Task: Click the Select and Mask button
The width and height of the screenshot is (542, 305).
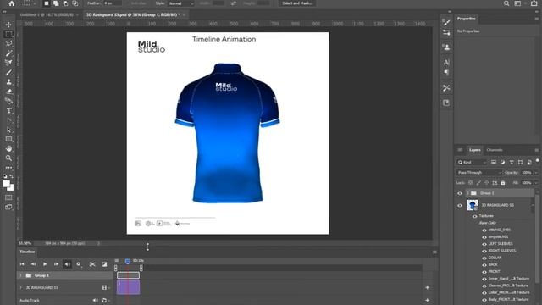Action: [297, 3]
